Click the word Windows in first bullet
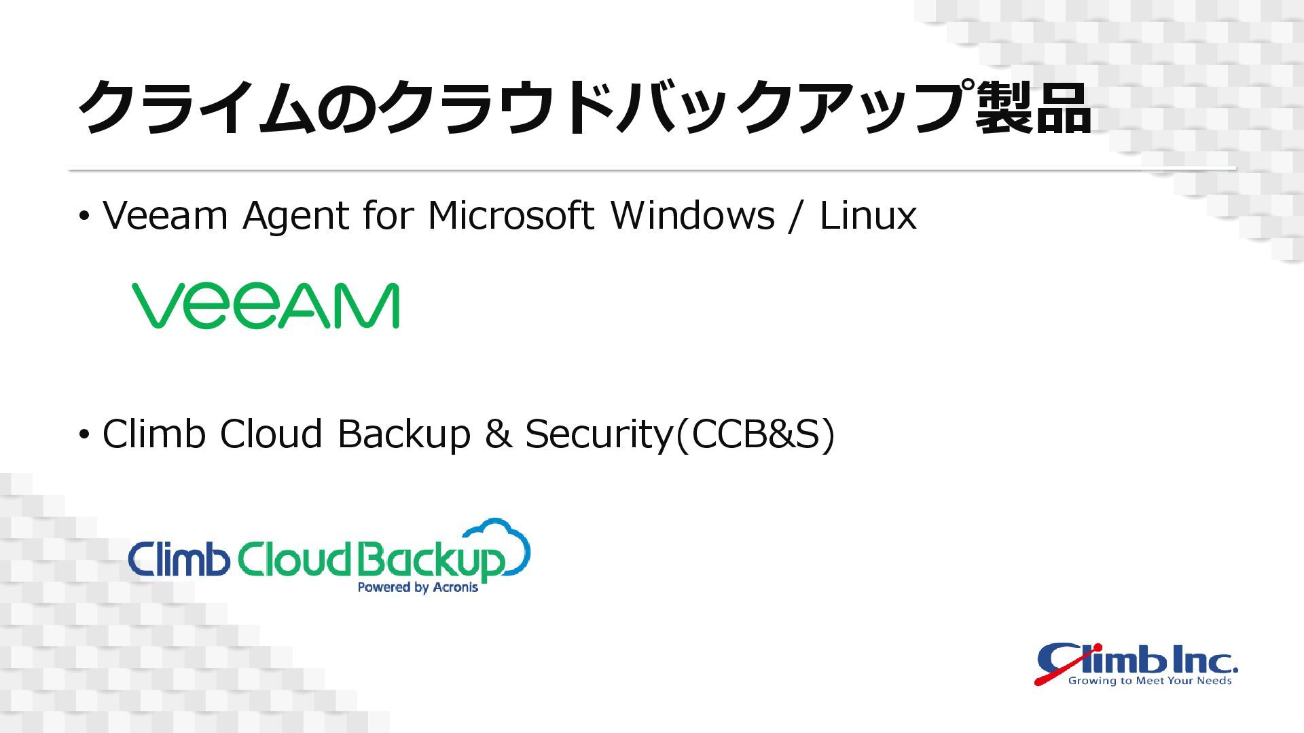This screenshot has width=1304, height=733. [x=693, y=216]
